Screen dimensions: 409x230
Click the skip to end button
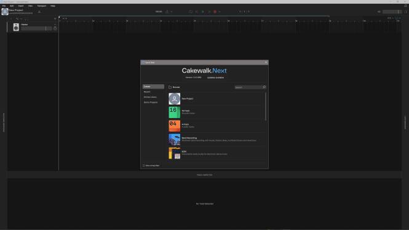(209, 12)
